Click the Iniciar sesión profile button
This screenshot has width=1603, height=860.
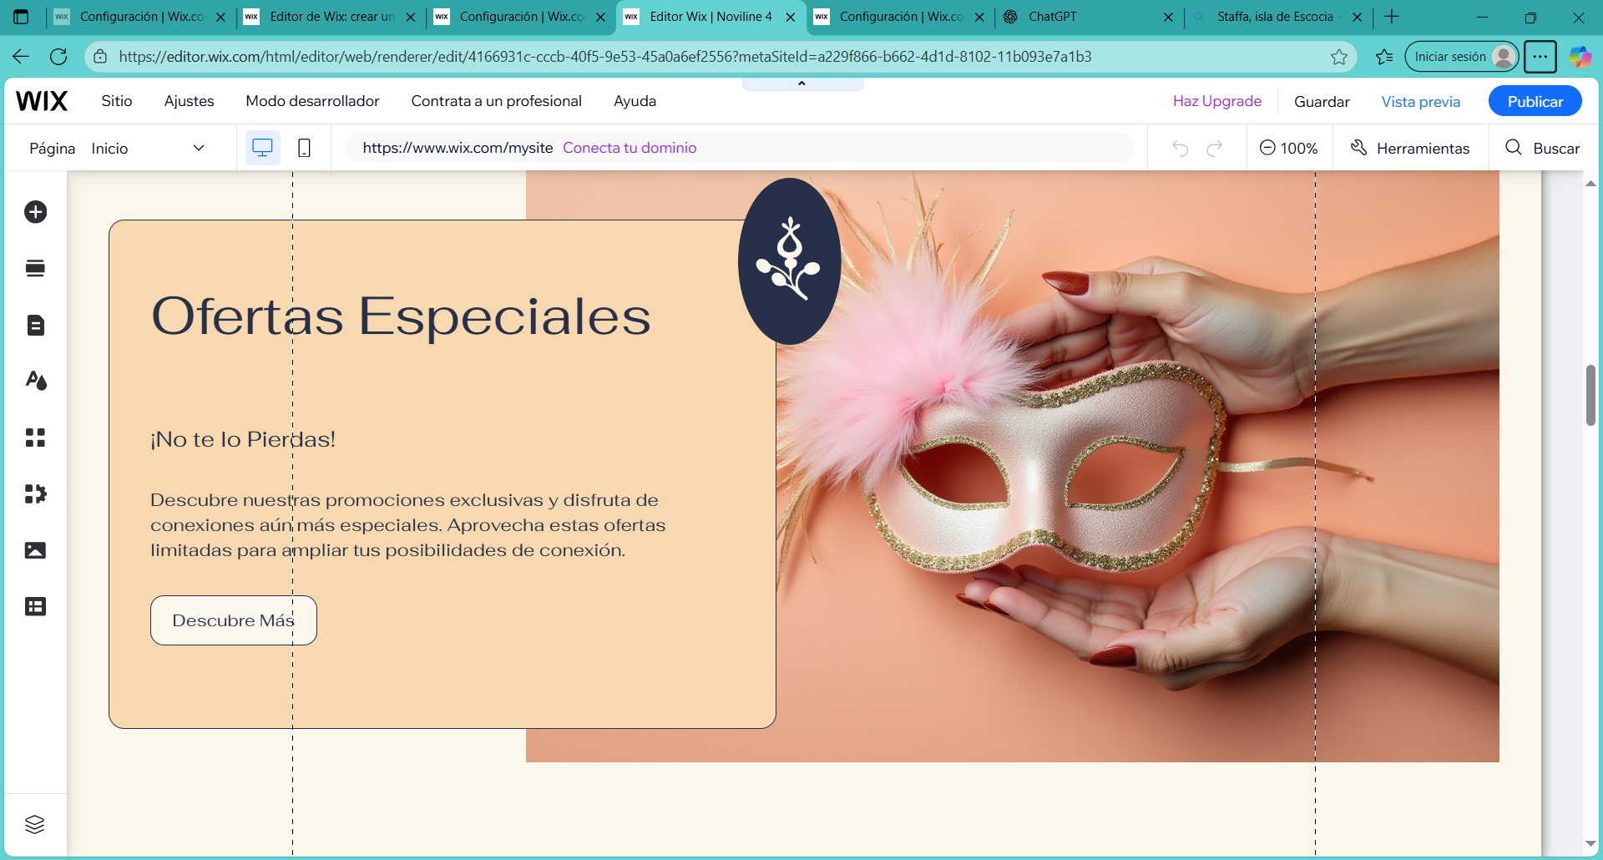[1462, 57]
